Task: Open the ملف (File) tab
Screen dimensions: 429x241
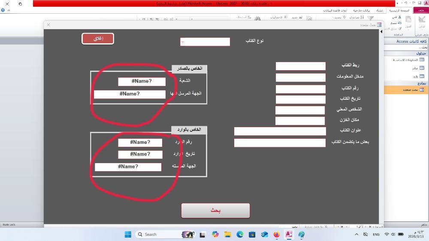Action: tap(421, 10)
